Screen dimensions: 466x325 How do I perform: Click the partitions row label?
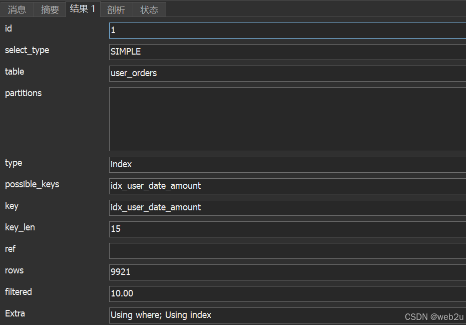(23, 93)
